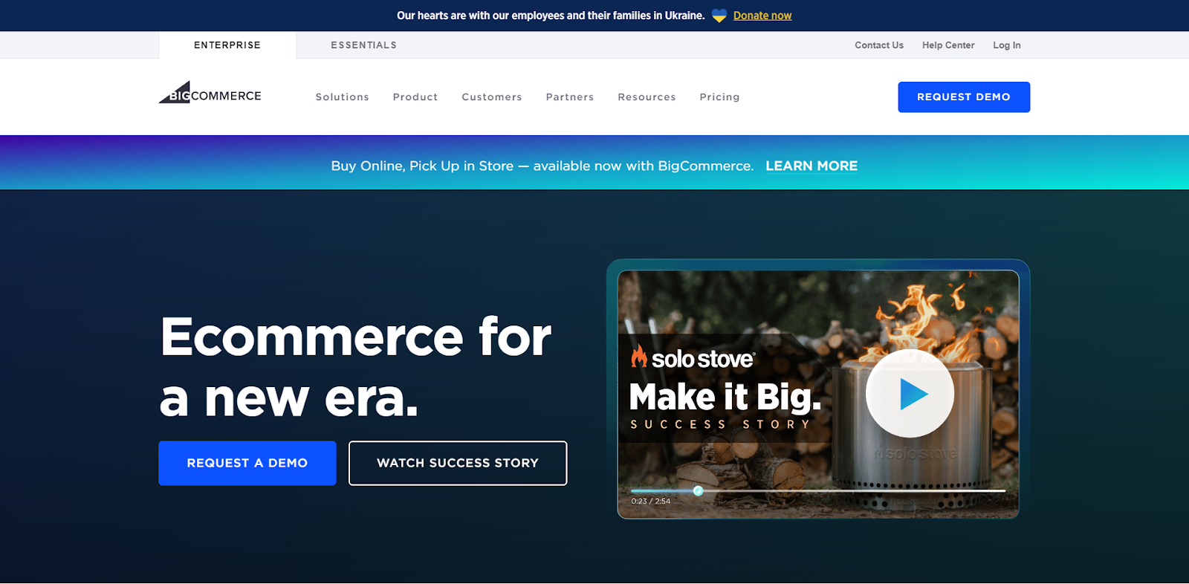Click the Request Demo header button
The image size is (1189, 584).
pos(964,97)
